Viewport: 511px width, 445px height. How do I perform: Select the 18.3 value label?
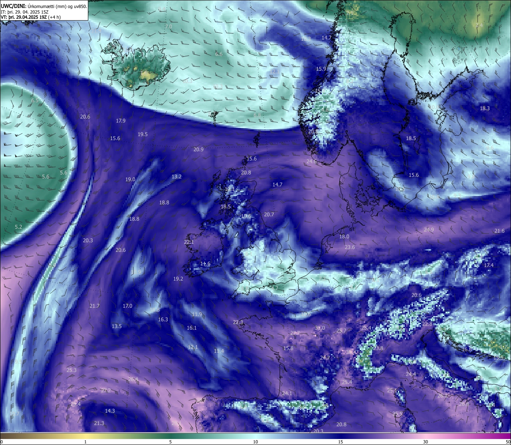pyautogui.click(x=485, y=108)
